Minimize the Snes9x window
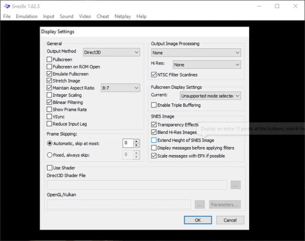Screen dimensions: 305x241 coord(259,6)
